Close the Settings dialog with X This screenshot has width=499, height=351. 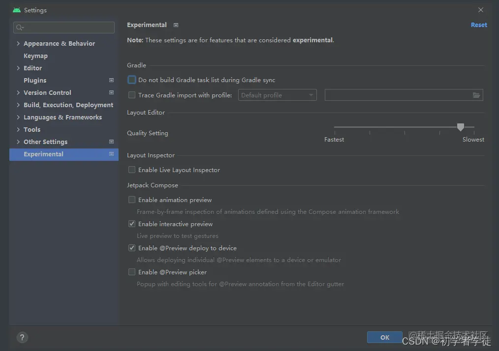(480, 10)
